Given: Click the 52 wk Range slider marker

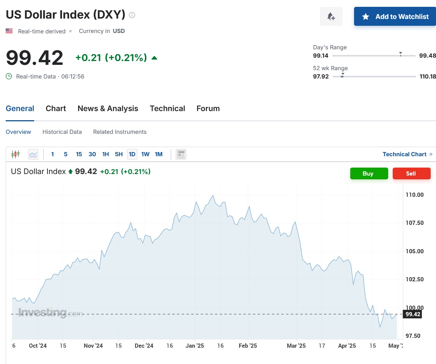Looking at the screenshot, I should 343,75.
